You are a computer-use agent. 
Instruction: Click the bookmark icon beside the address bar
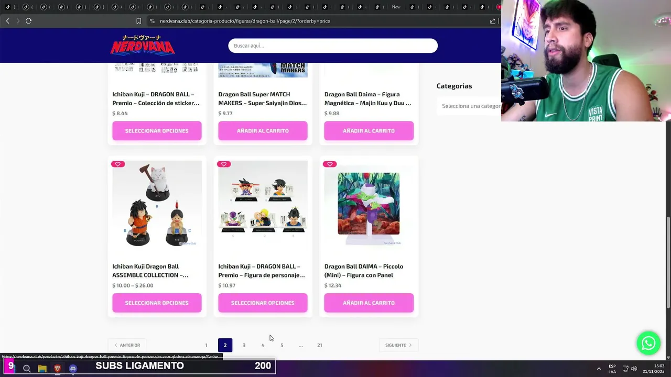[x=138, y=21]
